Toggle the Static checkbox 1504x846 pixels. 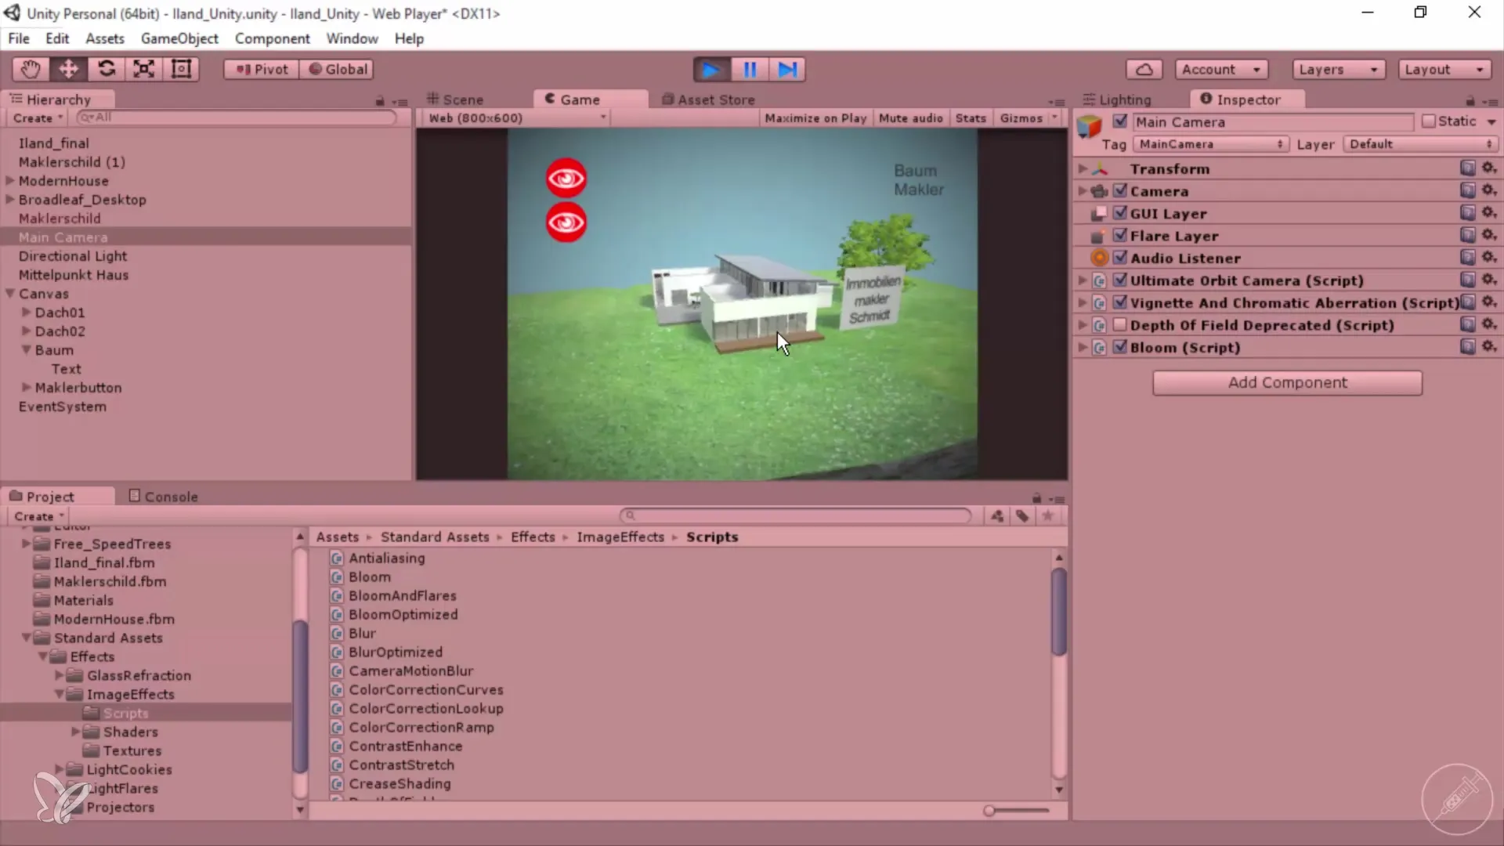[x=1429, y=121]
